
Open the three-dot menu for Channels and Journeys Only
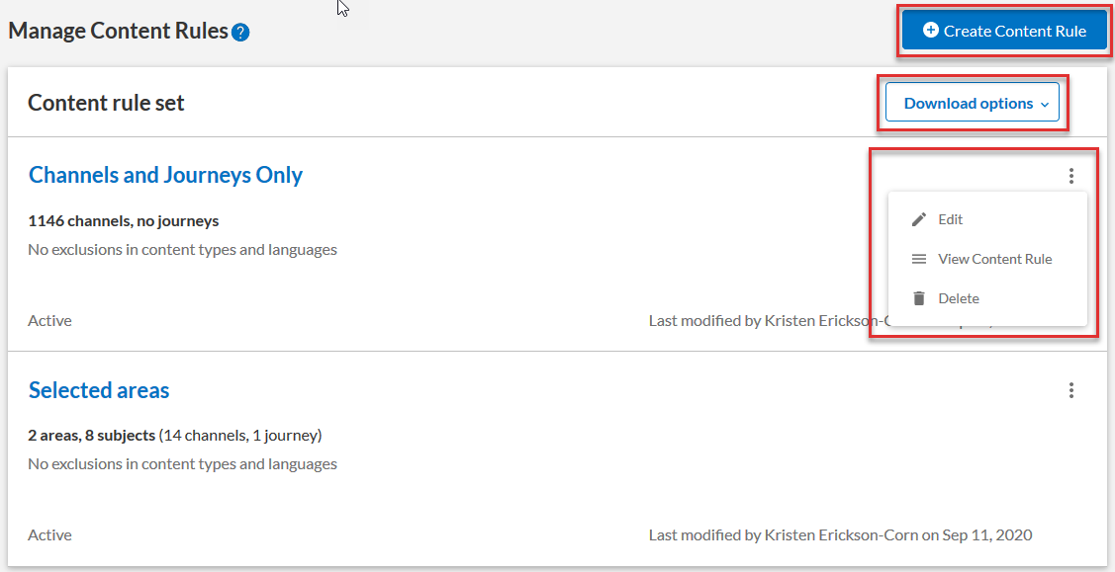pos(1070,176)
